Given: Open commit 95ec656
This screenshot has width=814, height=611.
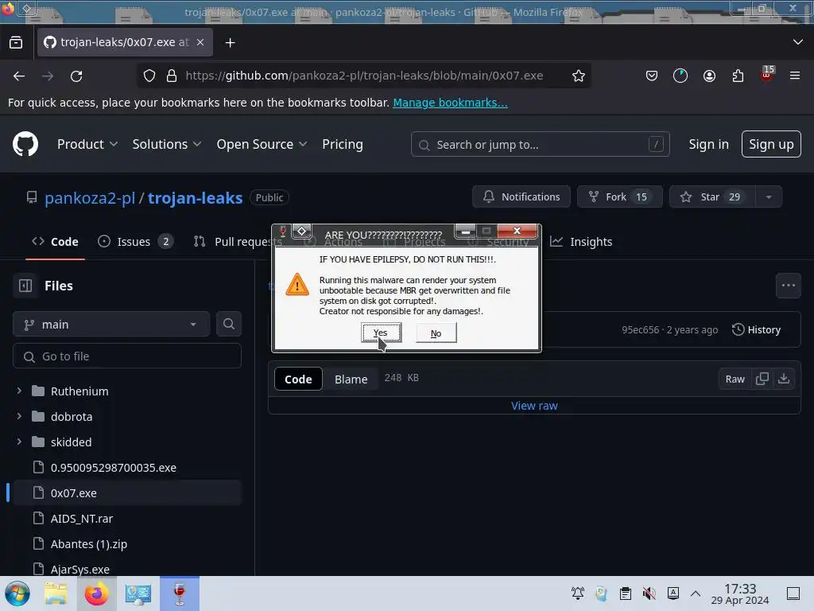Looking at the screenshot, I should point(640,330).
